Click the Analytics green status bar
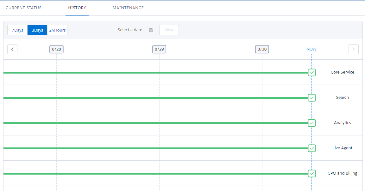Screen dimensions: 365x191 pyautogui.click(x=156, y=123)
